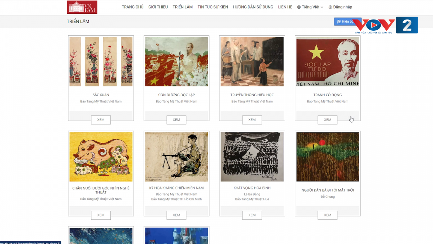
Task: Click the TRANH CỔ ĐỘNG title
Action: click(x=328, y=95)
